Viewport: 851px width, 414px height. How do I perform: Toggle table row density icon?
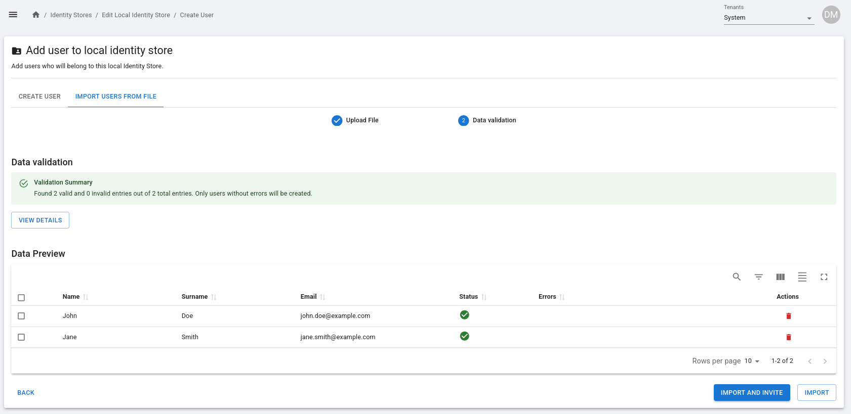pyautogui.click(x=802, y=277)
